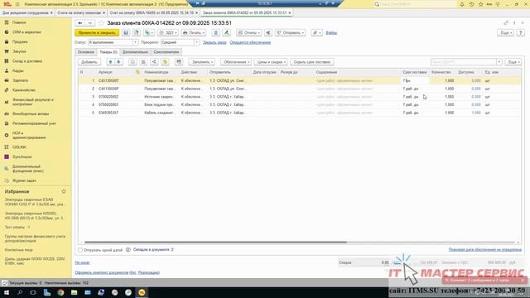Open the Ещё menu in the document toolbar
The width and height of the screenshot is (530, 298).
(x=505, y=33)
